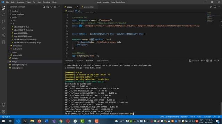Split the editor to the right
This screenshot has height=124, width=222.
click(215, 7)
